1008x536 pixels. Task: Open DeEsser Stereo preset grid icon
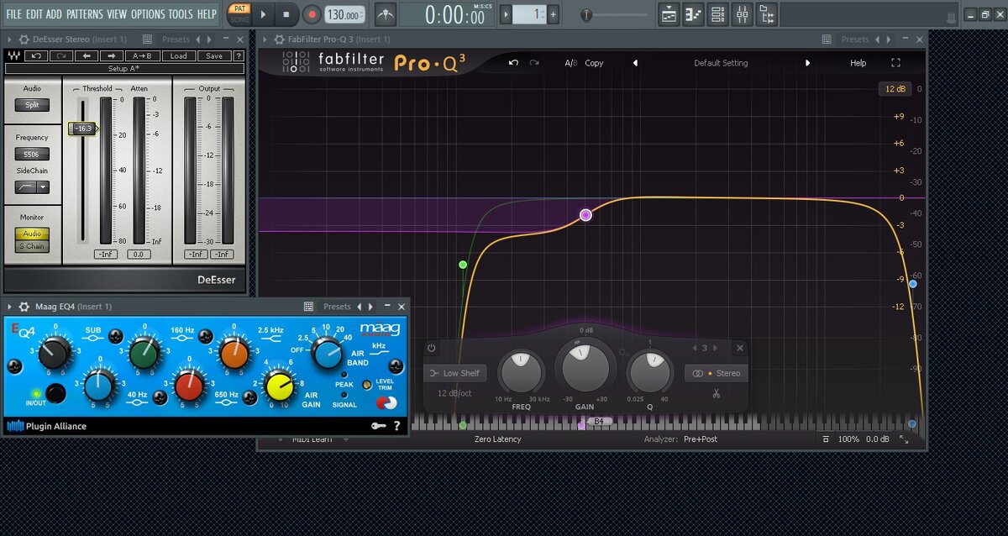tap(148, 39)
